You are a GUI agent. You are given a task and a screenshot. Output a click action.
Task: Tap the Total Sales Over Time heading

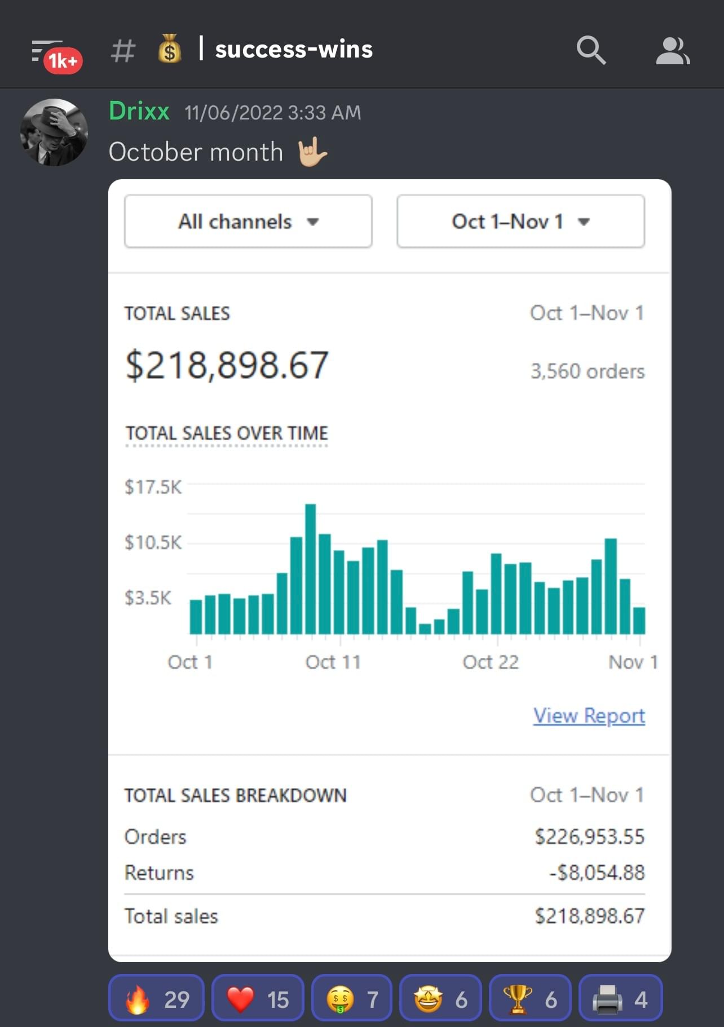[x=226, y=433]
